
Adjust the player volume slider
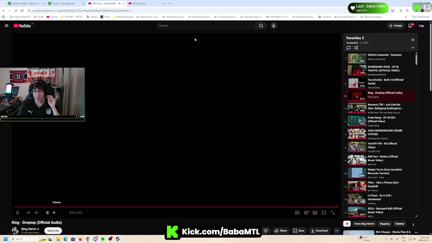[56, 213]
